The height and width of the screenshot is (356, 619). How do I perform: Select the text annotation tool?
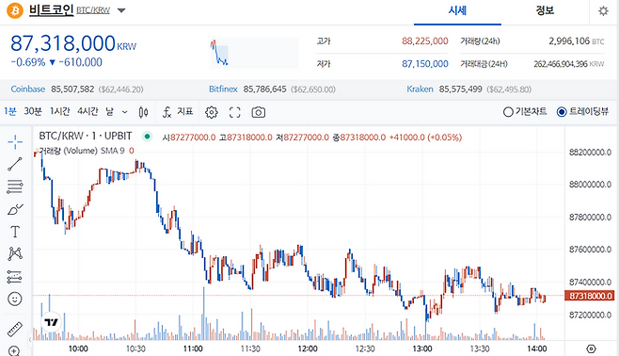(x=15, y=232)
